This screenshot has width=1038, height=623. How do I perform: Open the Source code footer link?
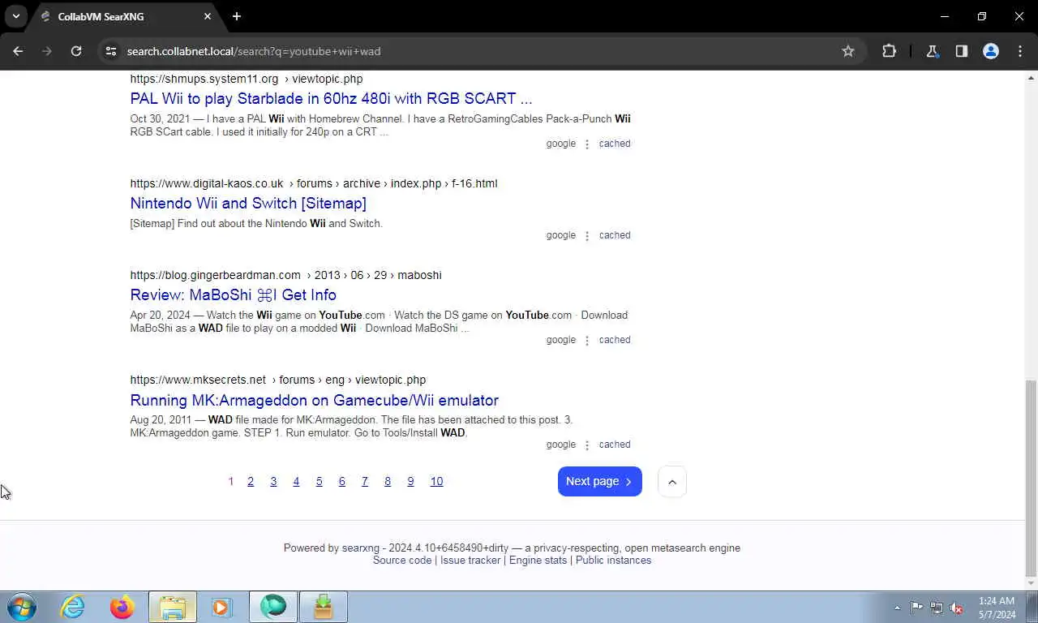(x=402, y=561)
